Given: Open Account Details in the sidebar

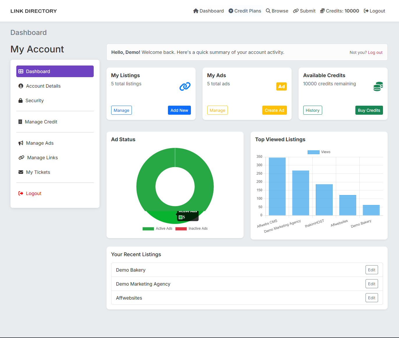Looking at the screenshot, I should (x=55, y=86).
